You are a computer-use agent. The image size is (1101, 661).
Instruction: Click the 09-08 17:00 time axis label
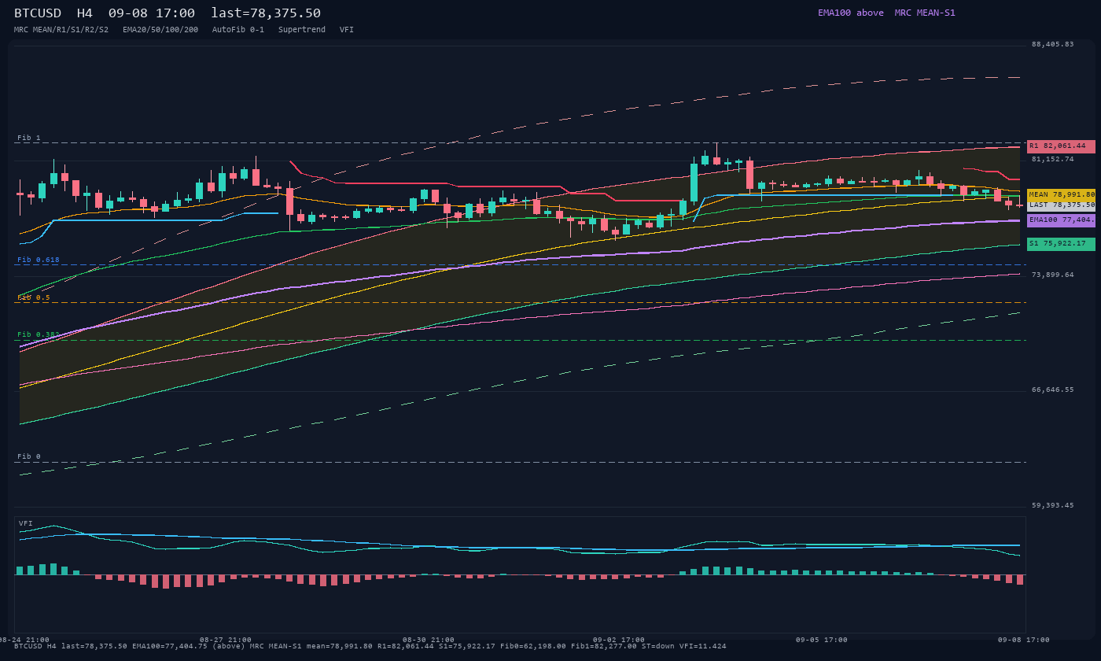1024,640
